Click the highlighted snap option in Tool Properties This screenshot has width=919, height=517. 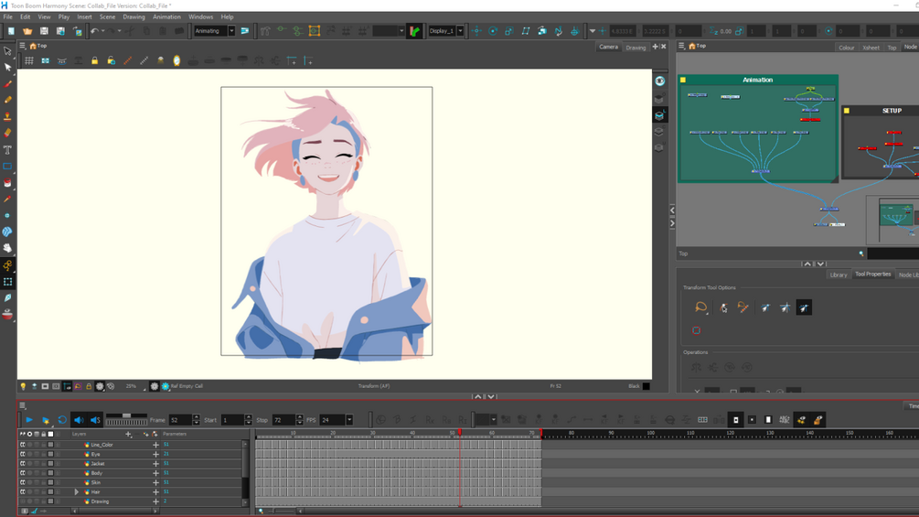click(804, 307)
